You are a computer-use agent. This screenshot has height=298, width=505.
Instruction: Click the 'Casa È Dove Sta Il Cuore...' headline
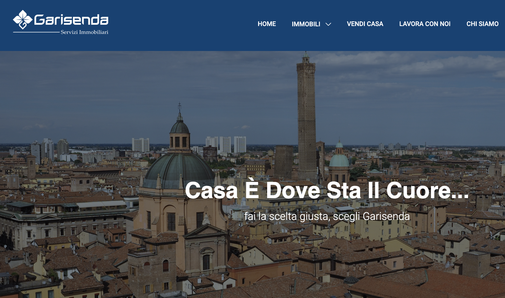327,190
